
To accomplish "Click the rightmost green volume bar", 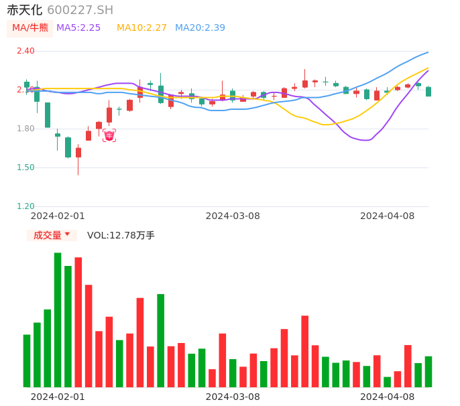I will pos(428,371).
